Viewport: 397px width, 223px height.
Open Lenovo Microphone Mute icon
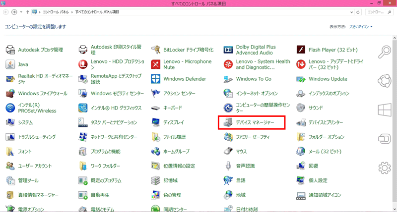tap(155, 64)
